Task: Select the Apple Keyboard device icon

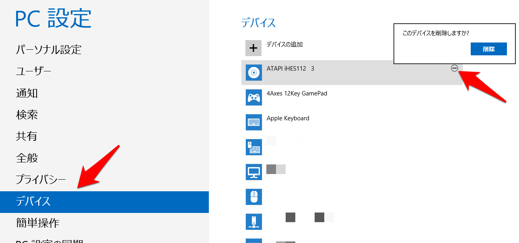Action: click(253, 122)
